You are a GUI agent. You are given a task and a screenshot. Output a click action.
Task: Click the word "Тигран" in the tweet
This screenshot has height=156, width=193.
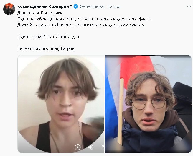67,48
